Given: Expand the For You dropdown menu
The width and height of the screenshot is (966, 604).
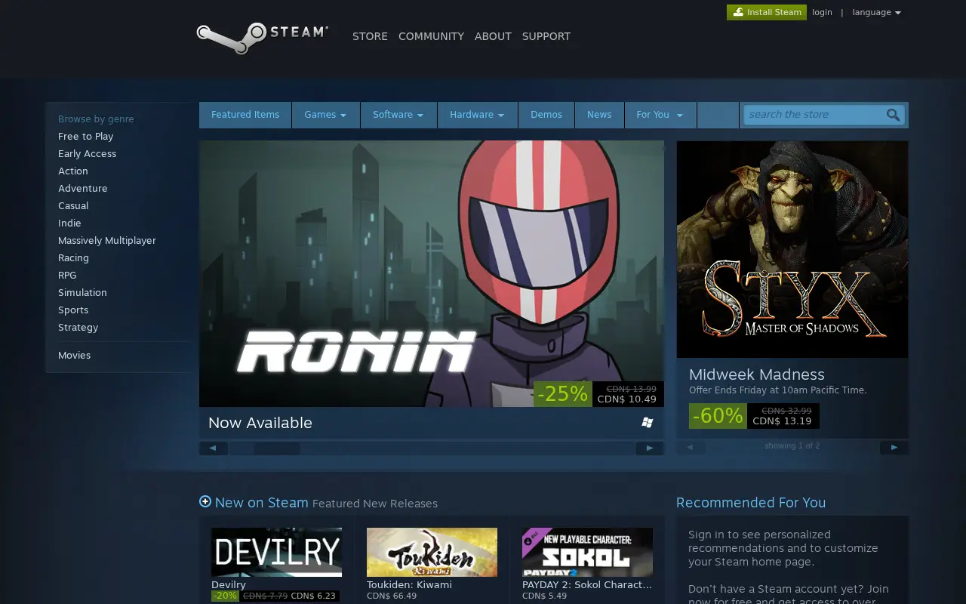Looking at the screenshot, I should pos(660,115).
